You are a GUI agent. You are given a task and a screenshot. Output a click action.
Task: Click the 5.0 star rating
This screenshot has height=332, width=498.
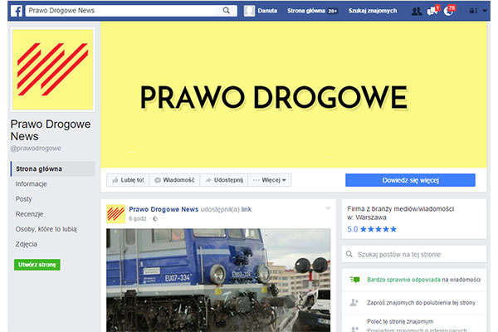372,229
